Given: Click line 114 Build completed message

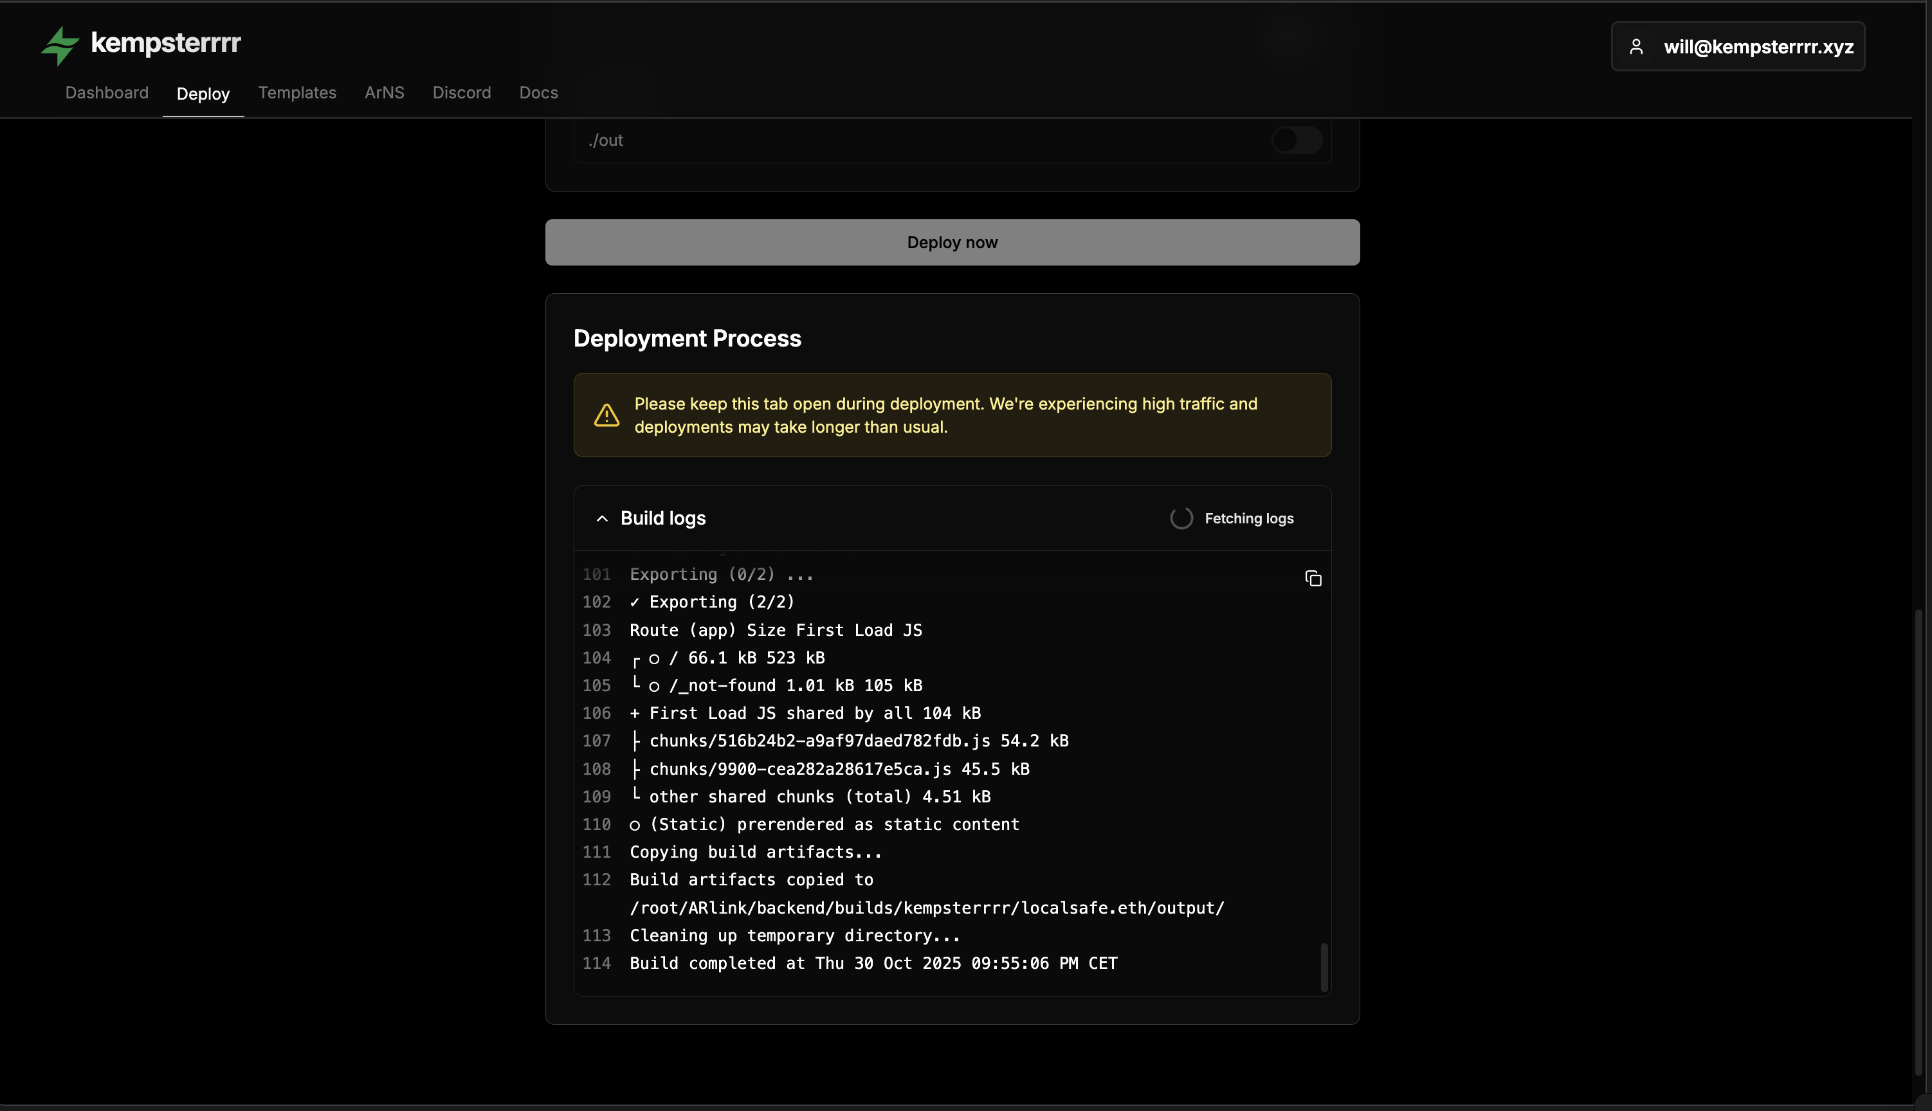Looking at the screenshot, I should click(873, 963).
